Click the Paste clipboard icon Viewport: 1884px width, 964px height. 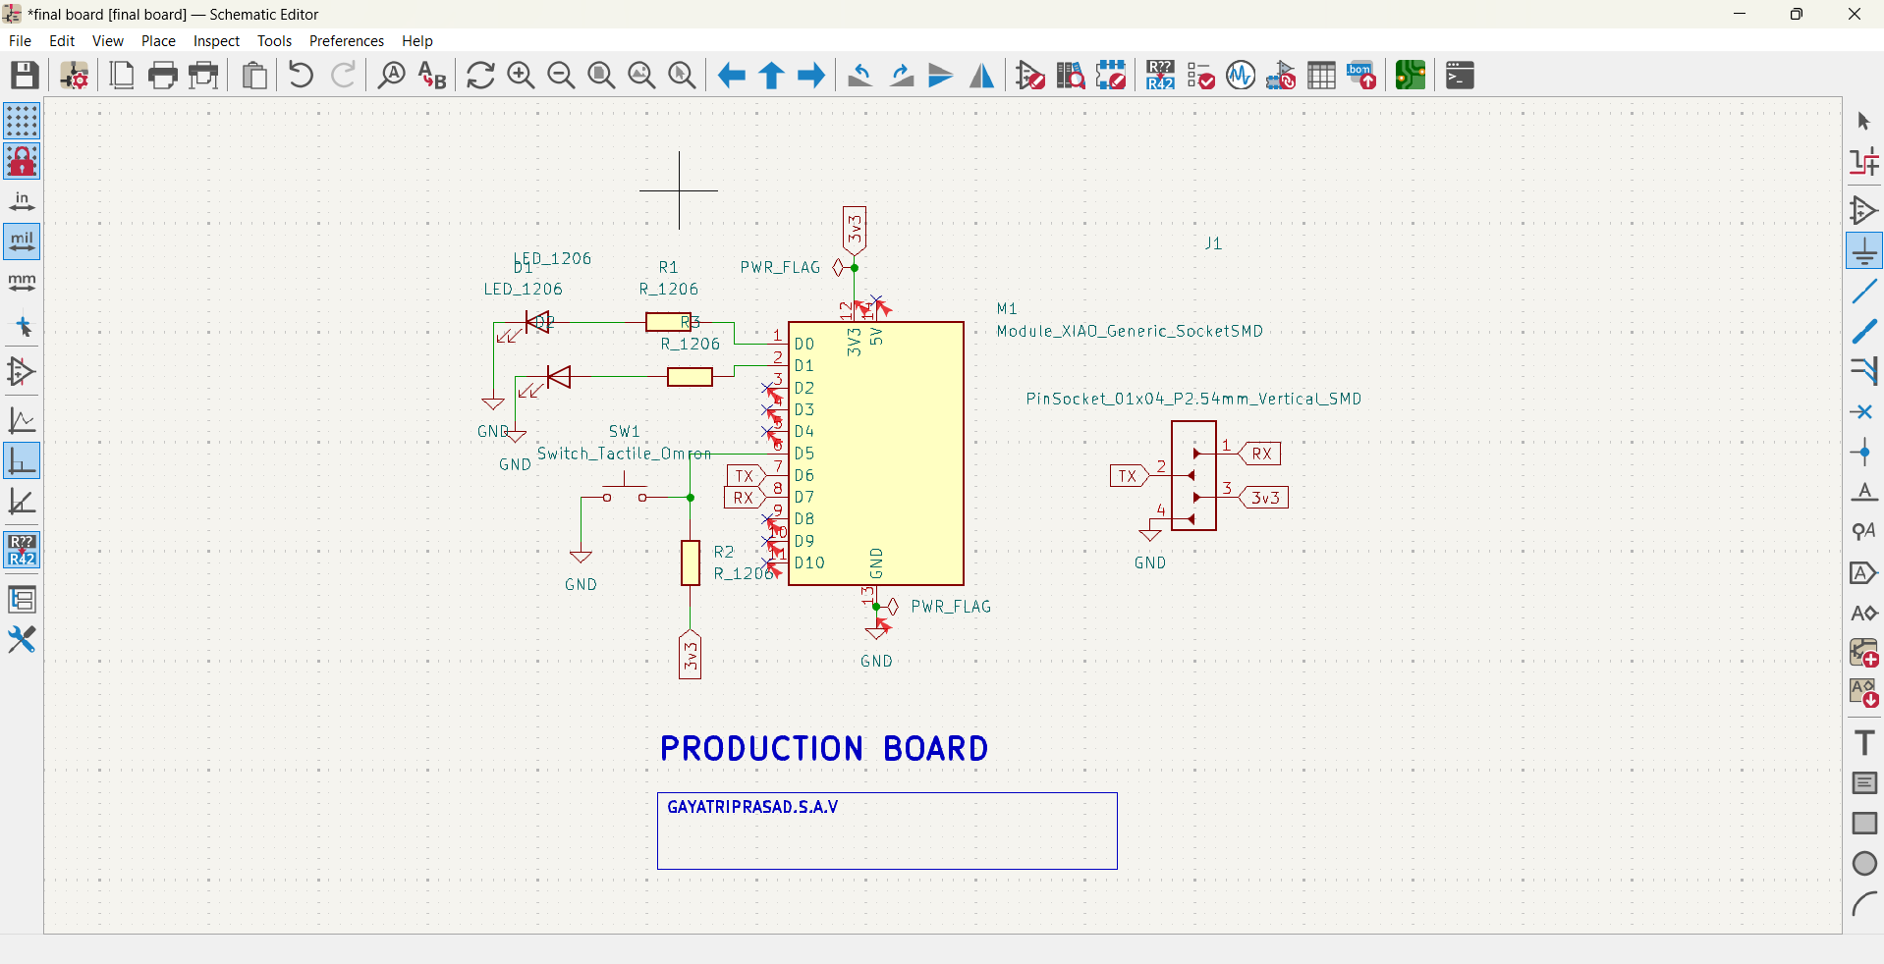[x=254, y=76]
